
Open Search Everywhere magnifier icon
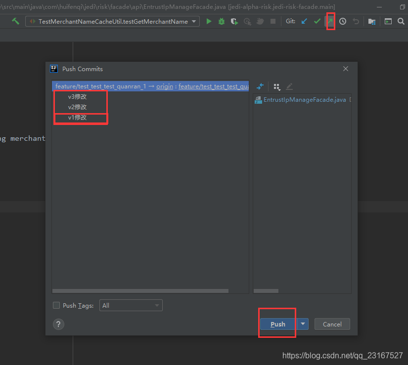pyautogui.click(x=401, y=21)
